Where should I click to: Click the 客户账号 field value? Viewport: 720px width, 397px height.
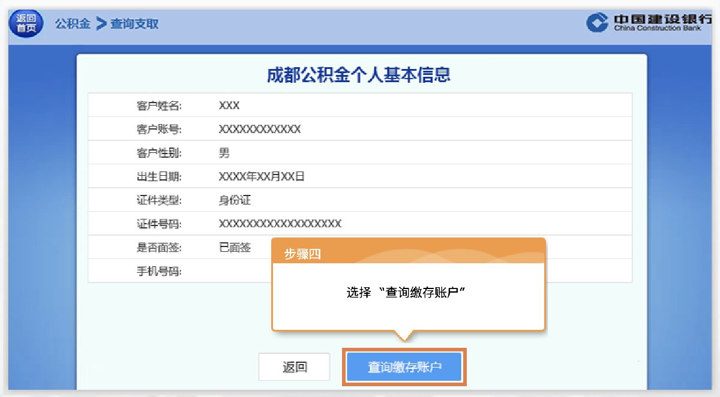(x=258, y=128)
